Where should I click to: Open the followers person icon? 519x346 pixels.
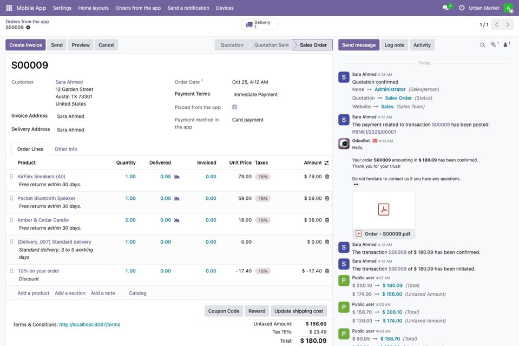(507, 44)
